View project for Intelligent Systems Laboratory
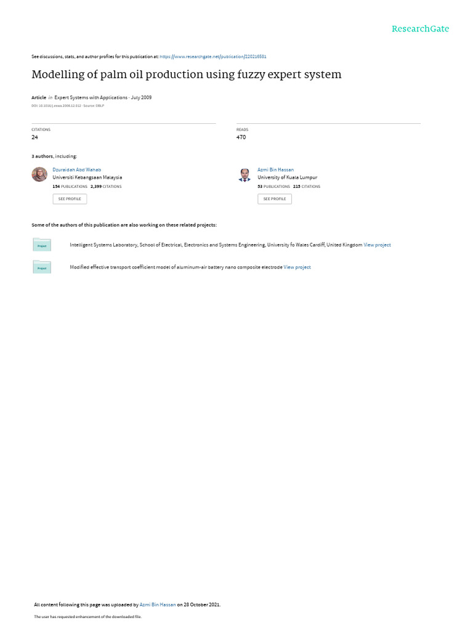The width and height of the screenshot is (473, 631). pos(377,245)
